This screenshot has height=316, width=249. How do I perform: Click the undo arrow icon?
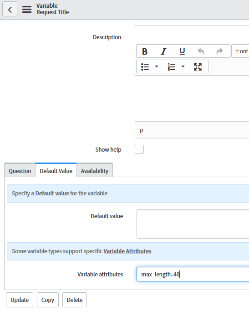pos(201,51)
